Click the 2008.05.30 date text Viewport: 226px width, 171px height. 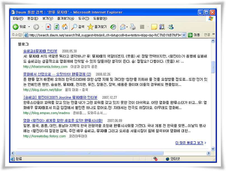point(69,51)
